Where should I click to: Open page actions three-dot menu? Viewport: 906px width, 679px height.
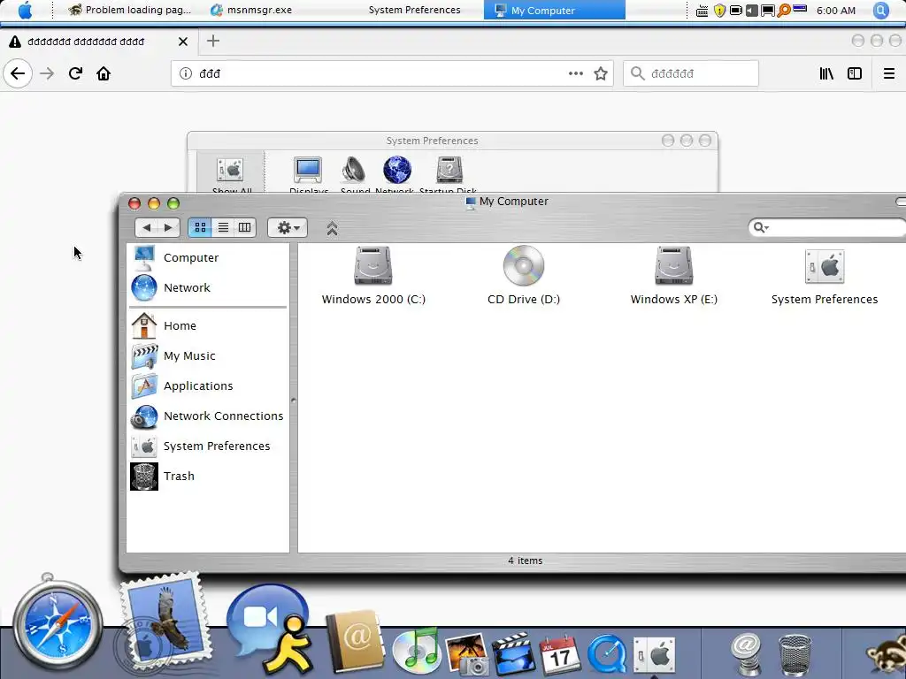coord(575,73)
